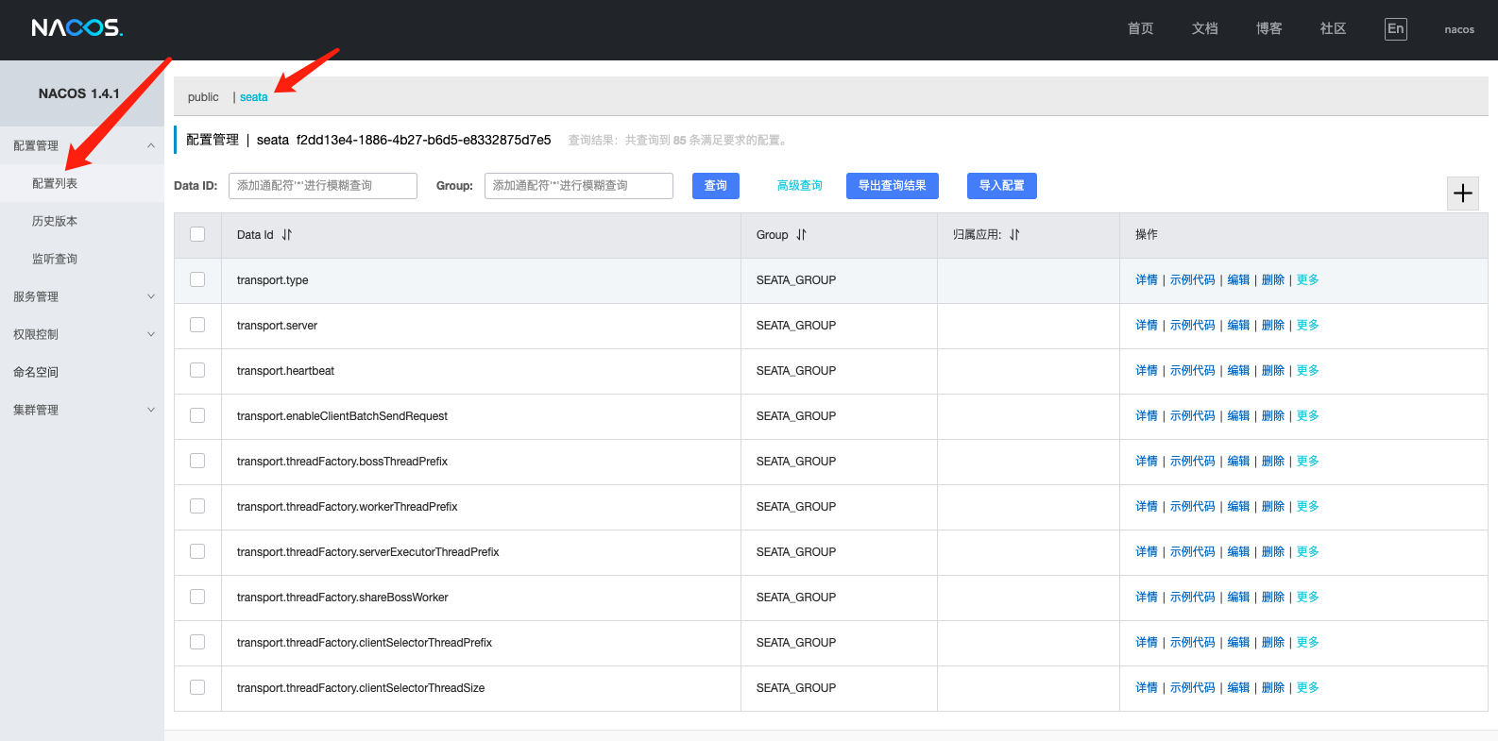
Task: Switch language with the En icon
Action: pos(1395,28)
